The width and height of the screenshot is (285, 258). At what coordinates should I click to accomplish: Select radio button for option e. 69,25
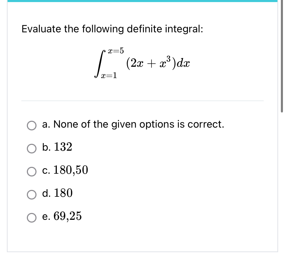click(x=32, y=217)
